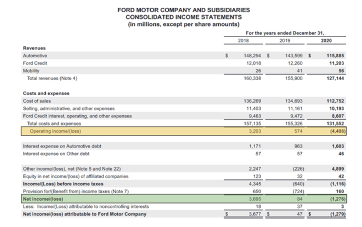Screen dimensions: 362x227
Task: Select cost of sales 2018 value 136,269
Action: (x=252, y=101)
